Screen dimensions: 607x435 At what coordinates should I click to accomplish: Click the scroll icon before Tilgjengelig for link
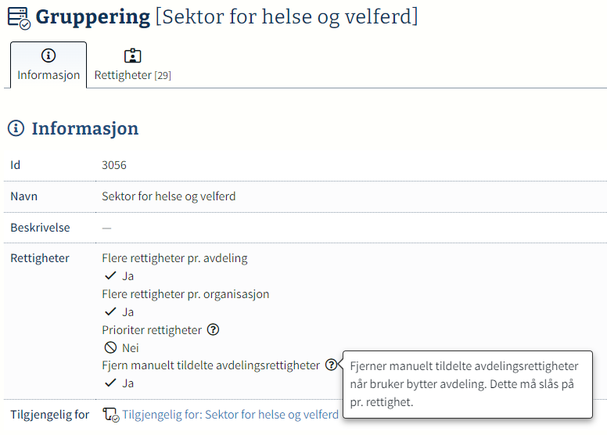[111, 415]
